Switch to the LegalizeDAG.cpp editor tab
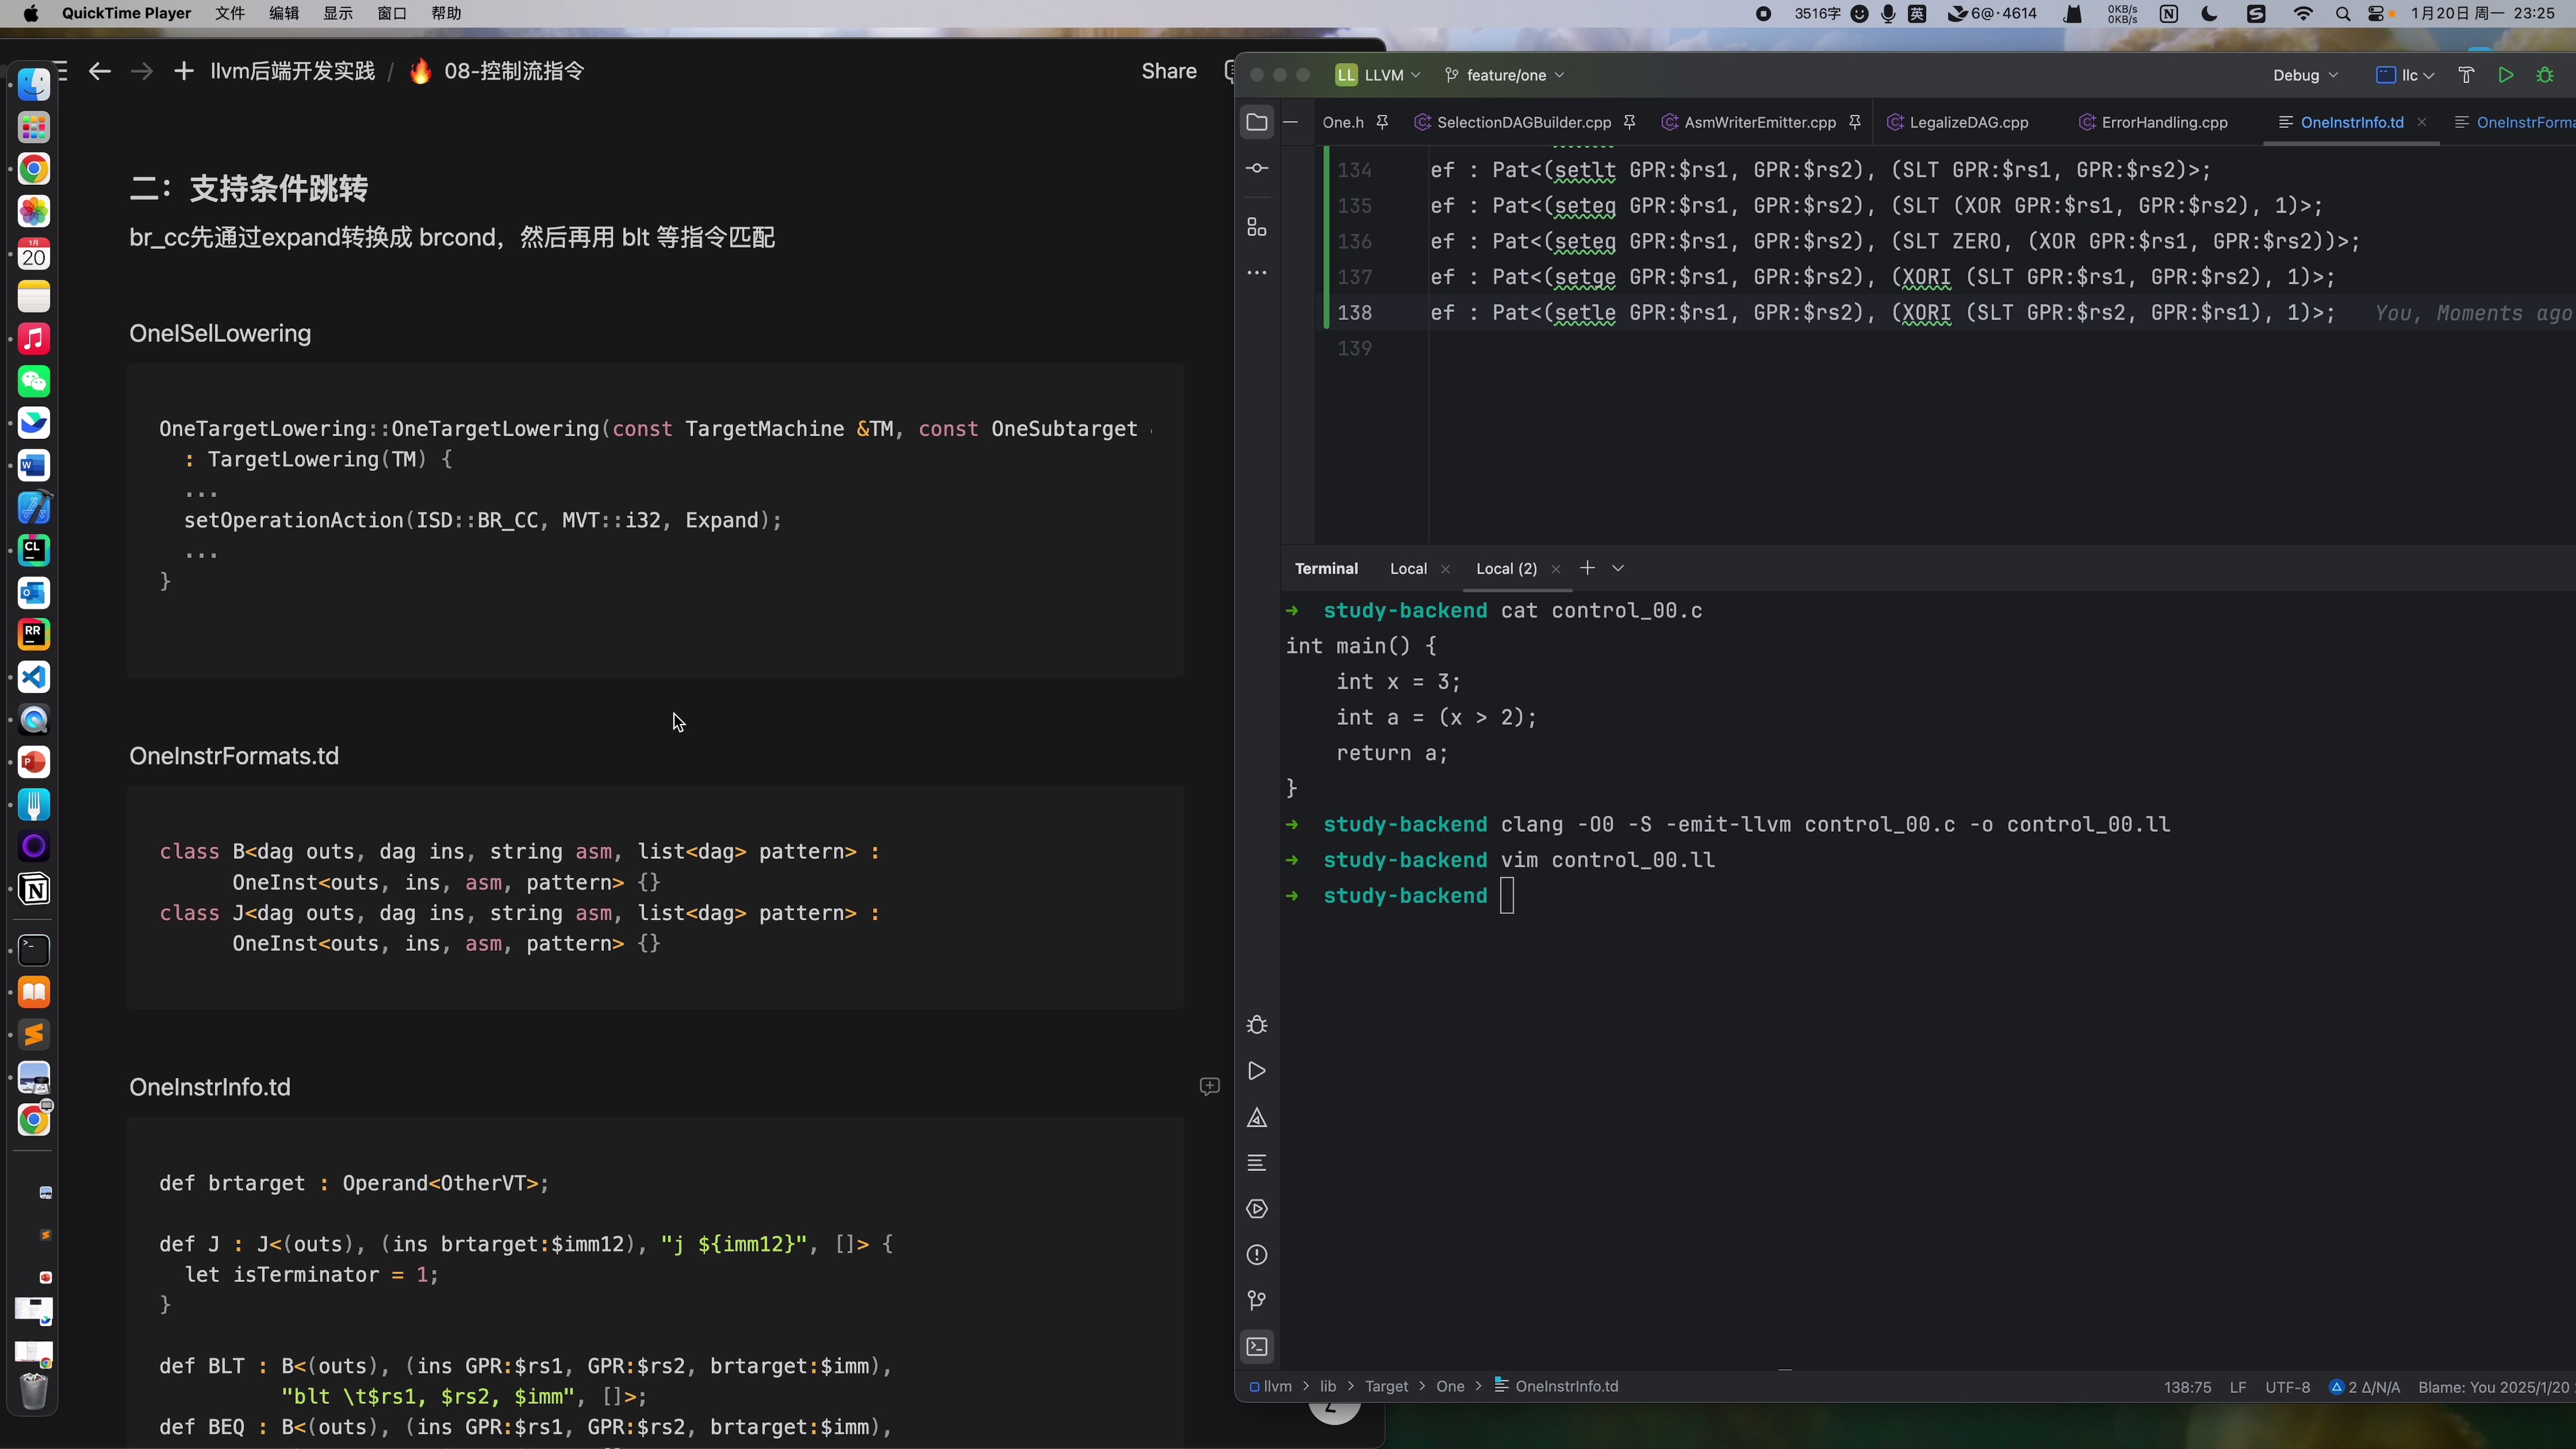This screenshot has width=2576, height=1449. (1968, 122)
